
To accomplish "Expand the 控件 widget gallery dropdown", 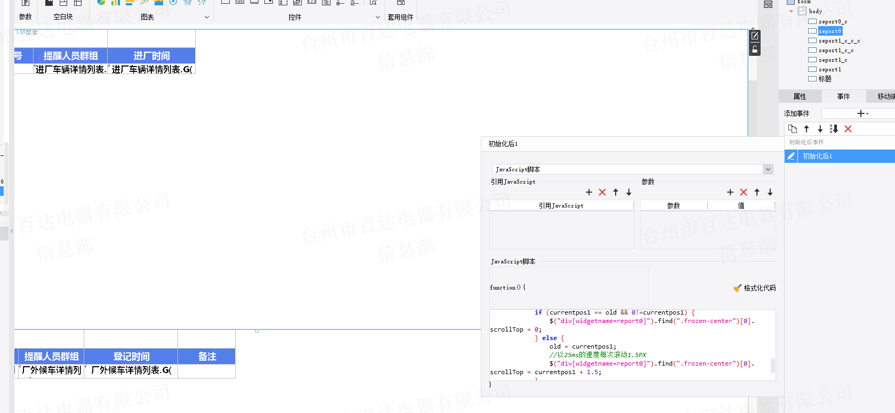I will click(x=377, y=17).
